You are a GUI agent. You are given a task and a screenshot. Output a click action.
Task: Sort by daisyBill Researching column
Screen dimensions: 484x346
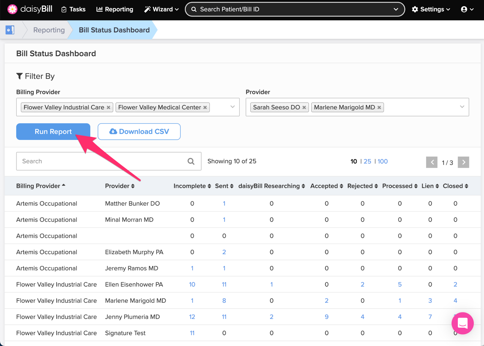[272, 186]
